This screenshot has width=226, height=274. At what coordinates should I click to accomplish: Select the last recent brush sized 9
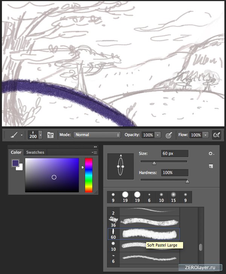click(x=185, y=197)
